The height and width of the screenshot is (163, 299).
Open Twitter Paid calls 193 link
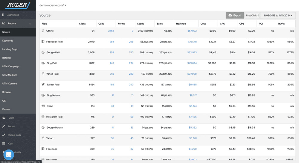click(x=112, y=84)
